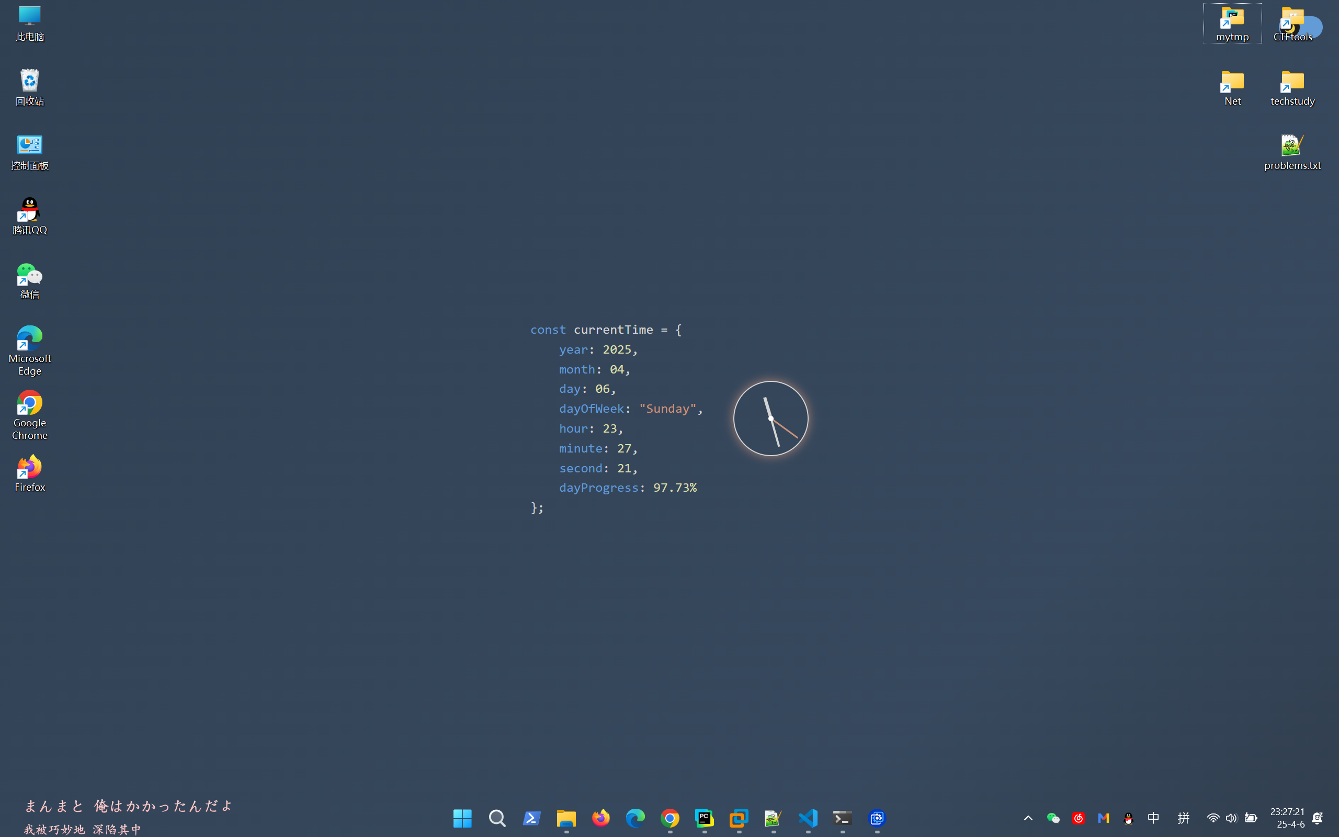Open Visual Studio Code from taskbar
This screenshot has height=837, width=1339.
click(x=808, y=818)
